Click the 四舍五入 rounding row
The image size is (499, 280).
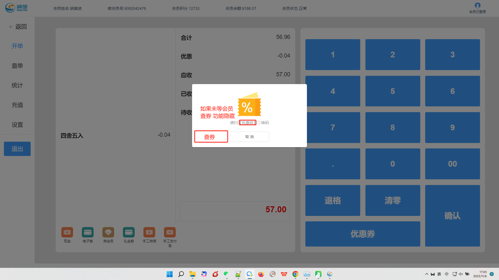(115, 135)
